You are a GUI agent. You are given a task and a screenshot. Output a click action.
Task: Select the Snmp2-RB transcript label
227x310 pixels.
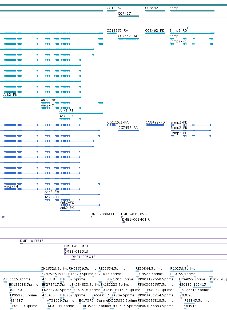[178, 36]
